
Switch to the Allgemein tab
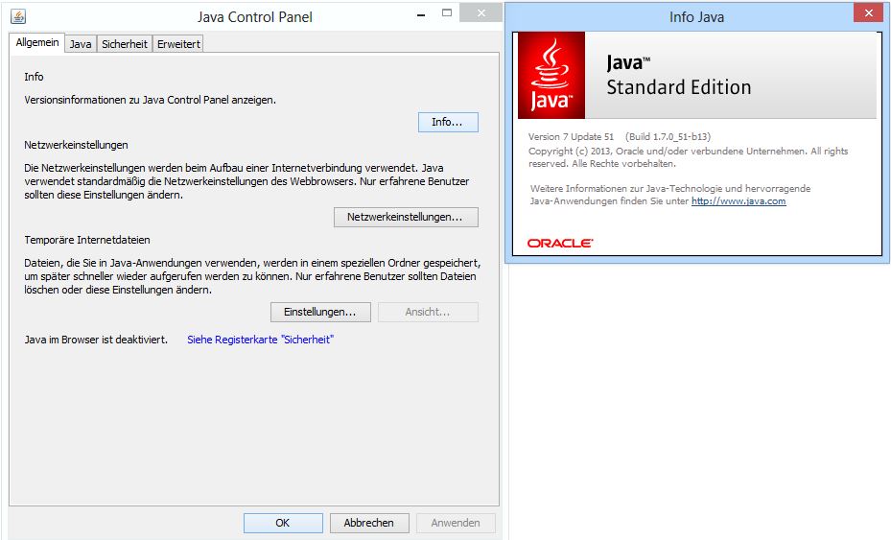[x=37, y=43]
